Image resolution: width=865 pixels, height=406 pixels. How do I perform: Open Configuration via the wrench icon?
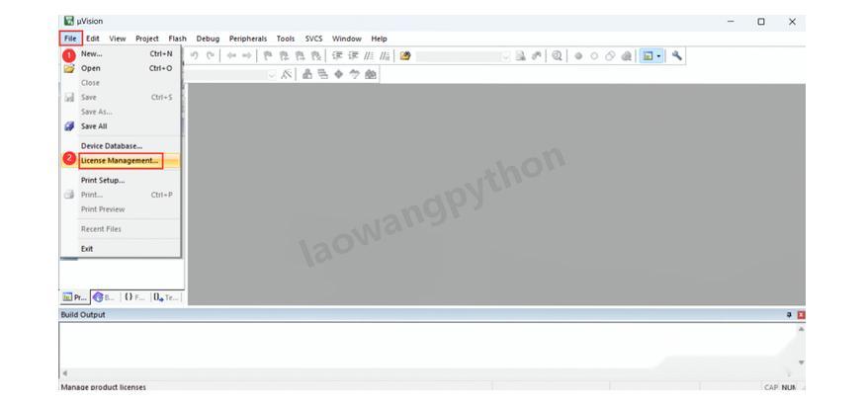[677, 55]
